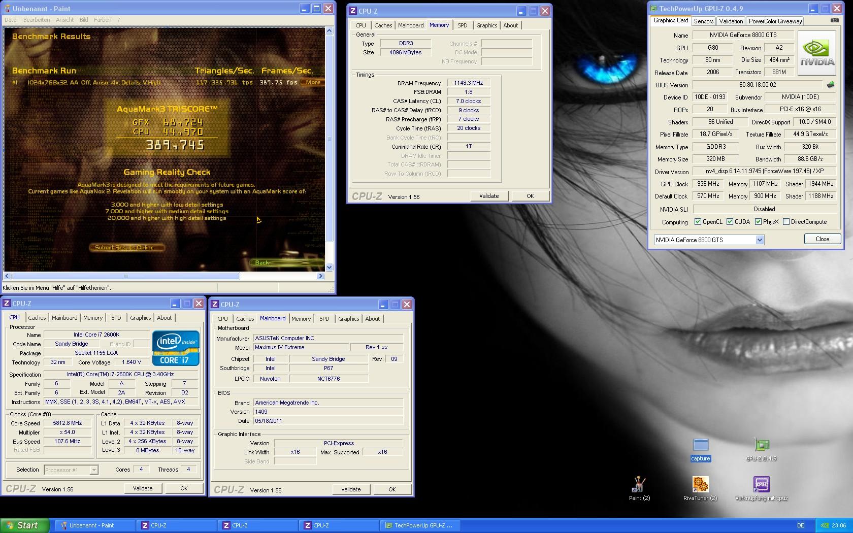The height and width of the screenshot is (533, 853).
Task: Toggle the DirectCompute checkbox in GPU-Z
Action: [786, 222]
